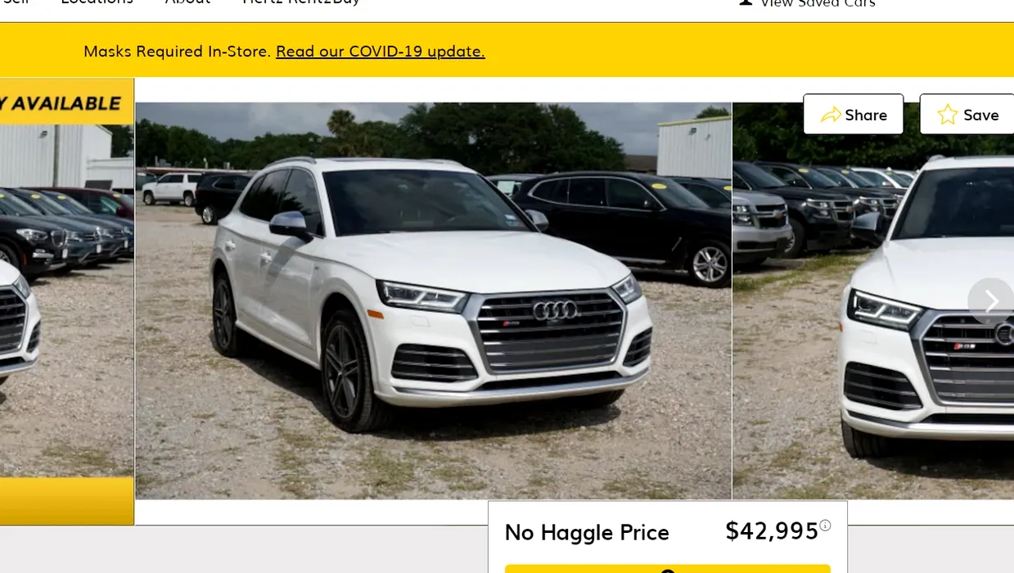Click the Share arrow icon

point(831,115)
